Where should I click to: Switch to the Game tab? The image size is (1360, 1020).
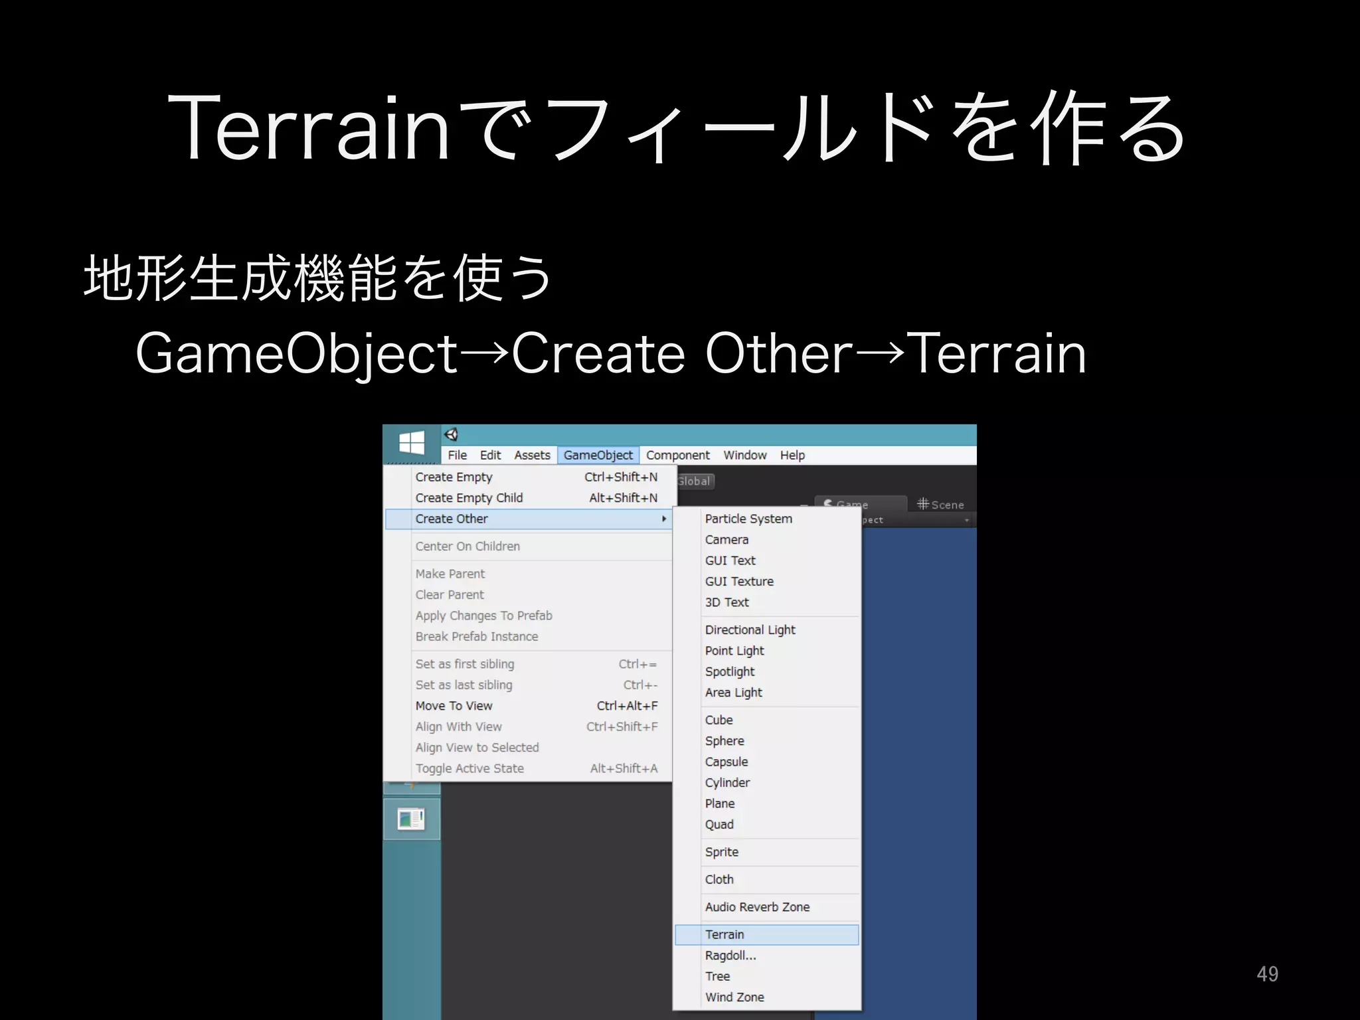pos(861,503)
